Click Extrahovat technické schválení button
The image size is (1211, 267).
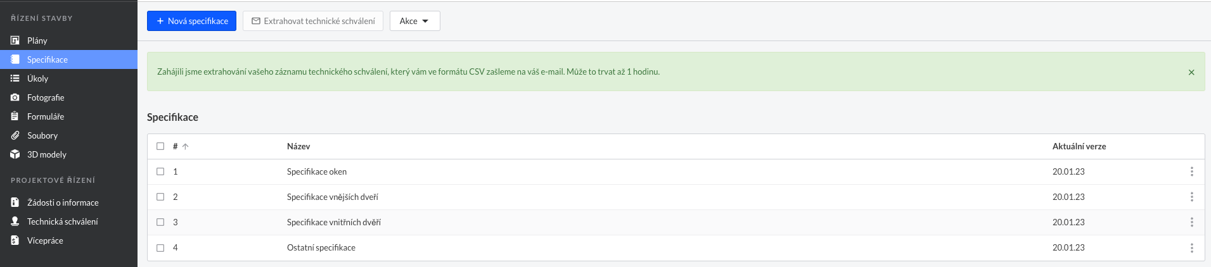(313, 21)
